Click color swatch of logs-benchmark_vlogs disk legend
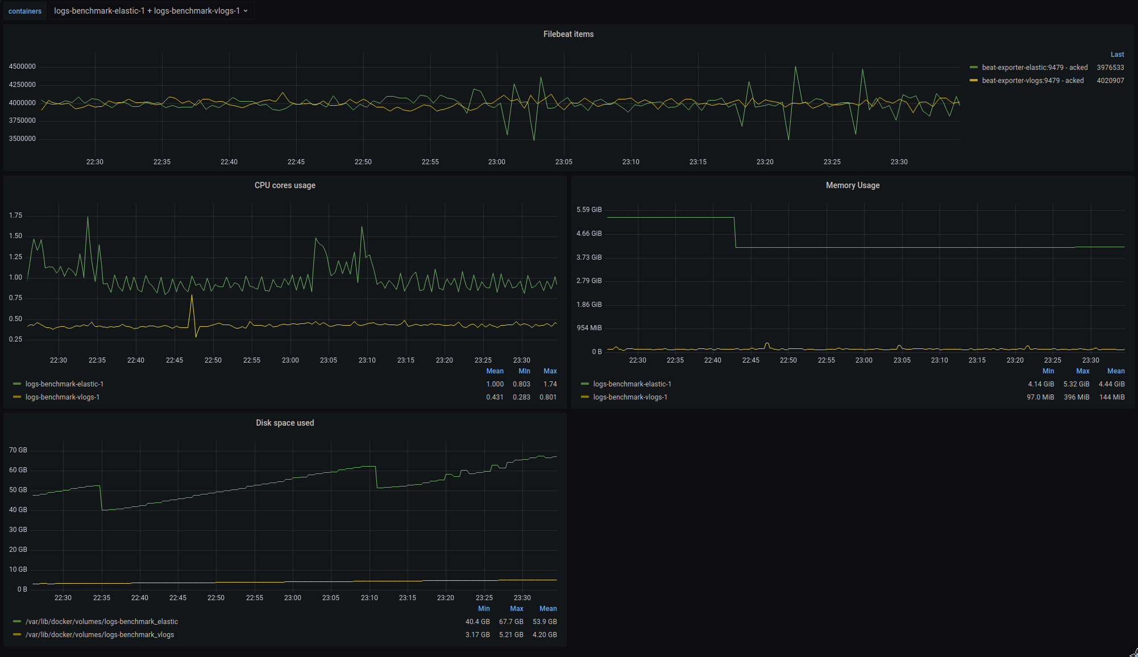The image size is (1138, 657). click(17, 635)
